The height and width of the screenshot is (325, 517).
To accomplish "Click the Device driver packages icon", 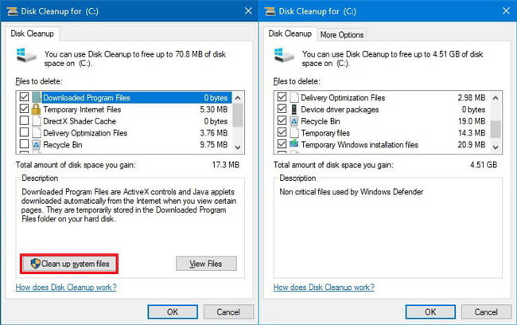I will click(x=293, y=109).
